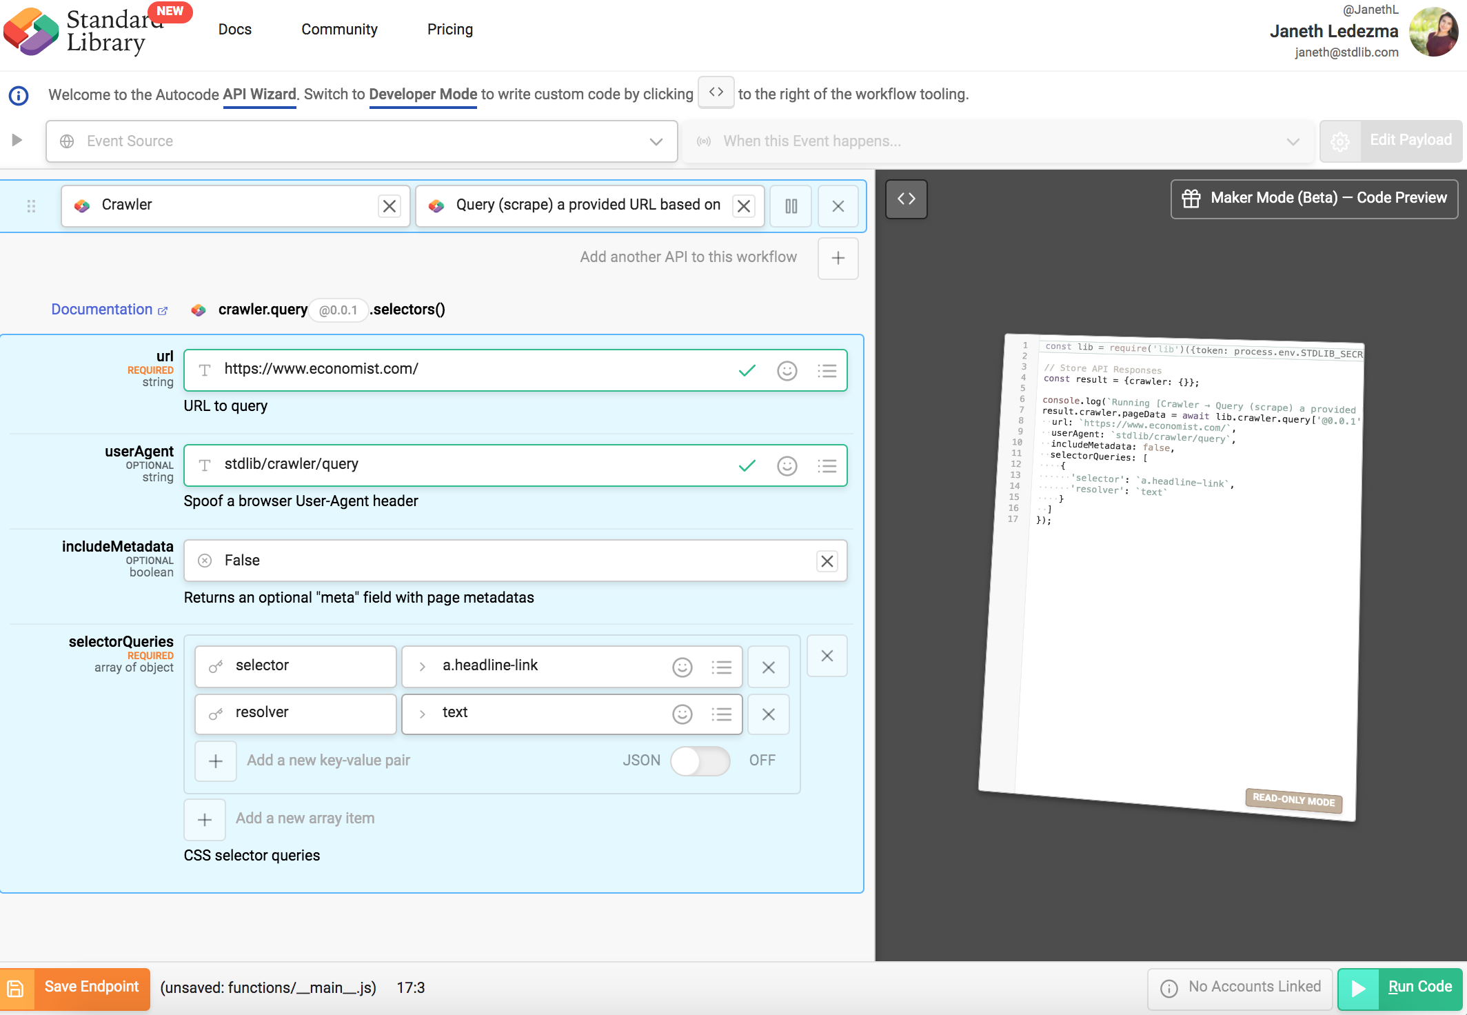This screenshot has width=1467, height=1015.
Task: Go to the Pricing page
Action: (450, 29)
